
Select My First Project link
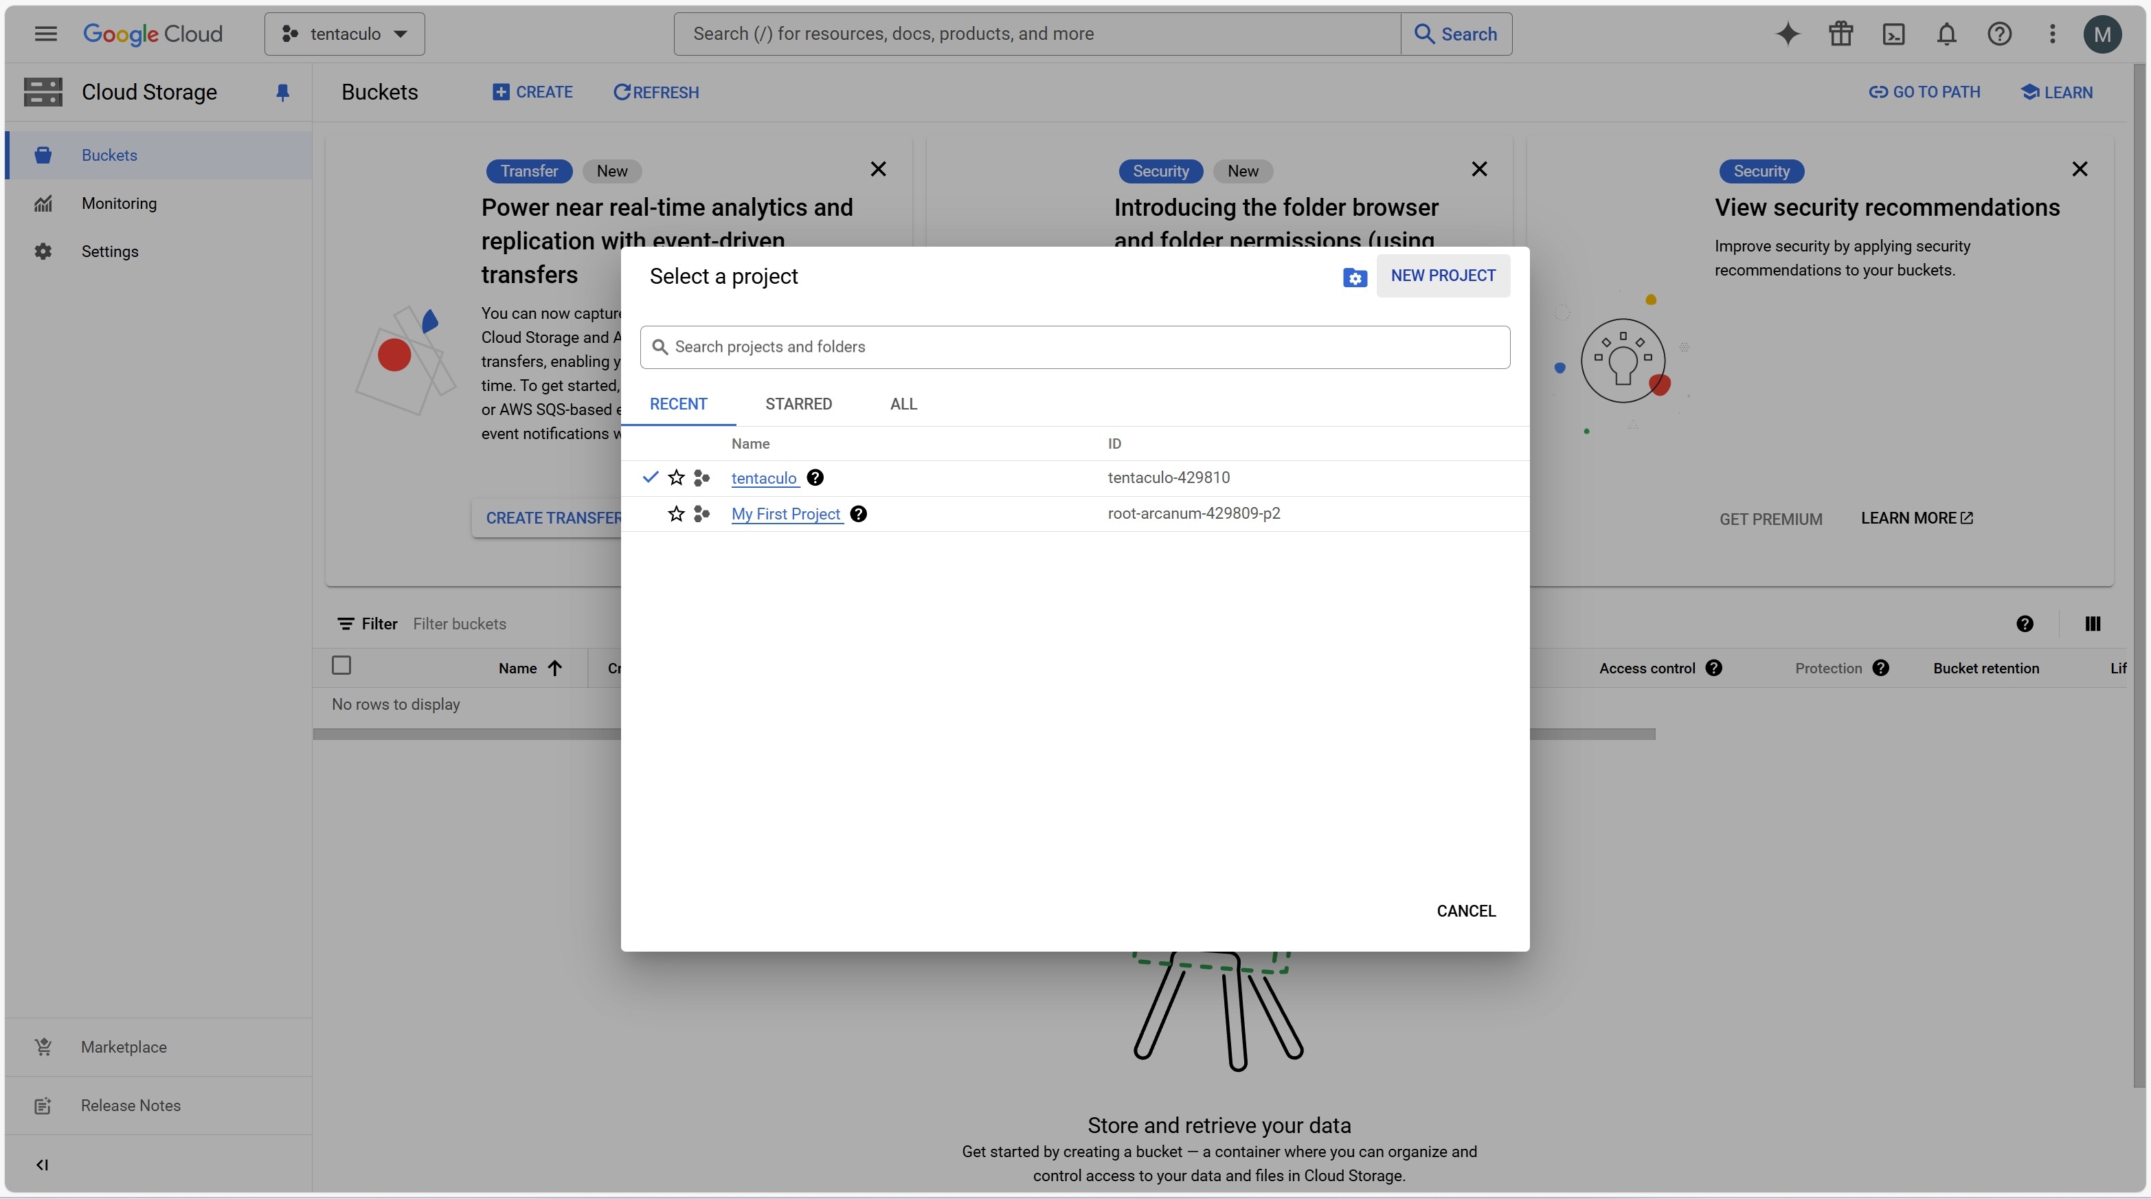click(x=786, y=515)
